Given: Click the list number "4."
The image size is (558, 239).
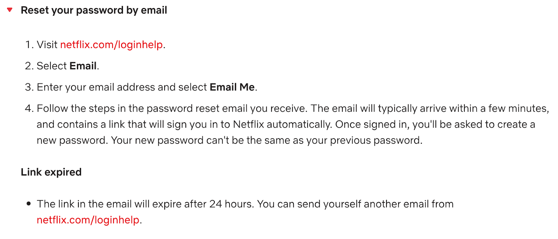Looking at the screenshot, I should point(29,108).
